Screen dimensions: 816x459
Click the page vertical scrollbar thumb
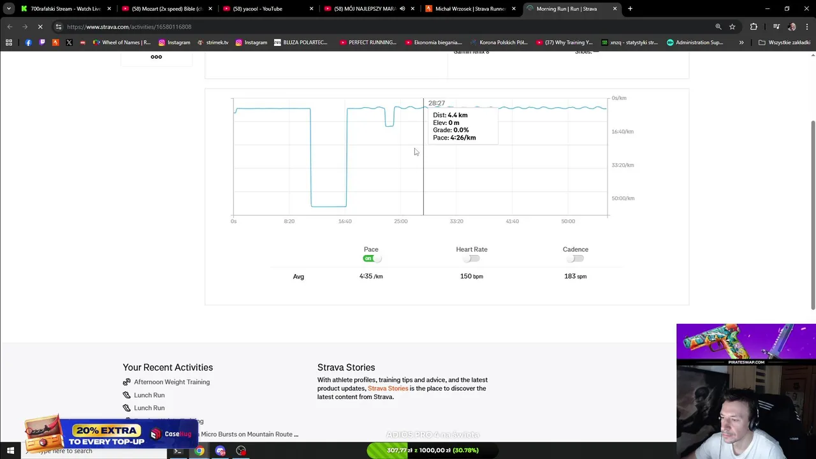(813, 215)
